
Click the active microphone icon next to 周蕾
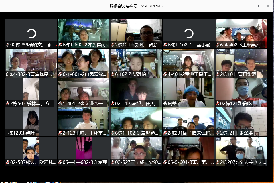click(165, 104)
